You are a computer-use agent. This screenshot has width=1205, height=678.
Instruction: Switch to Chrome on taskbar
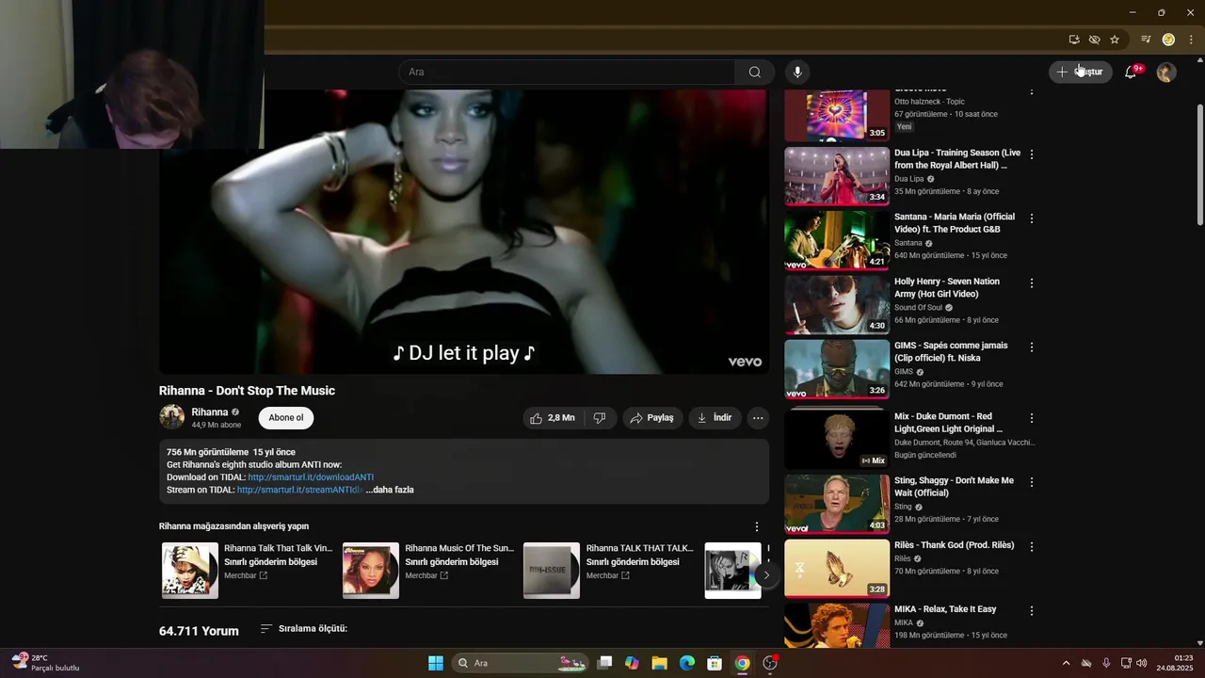(x=742, y=663)
